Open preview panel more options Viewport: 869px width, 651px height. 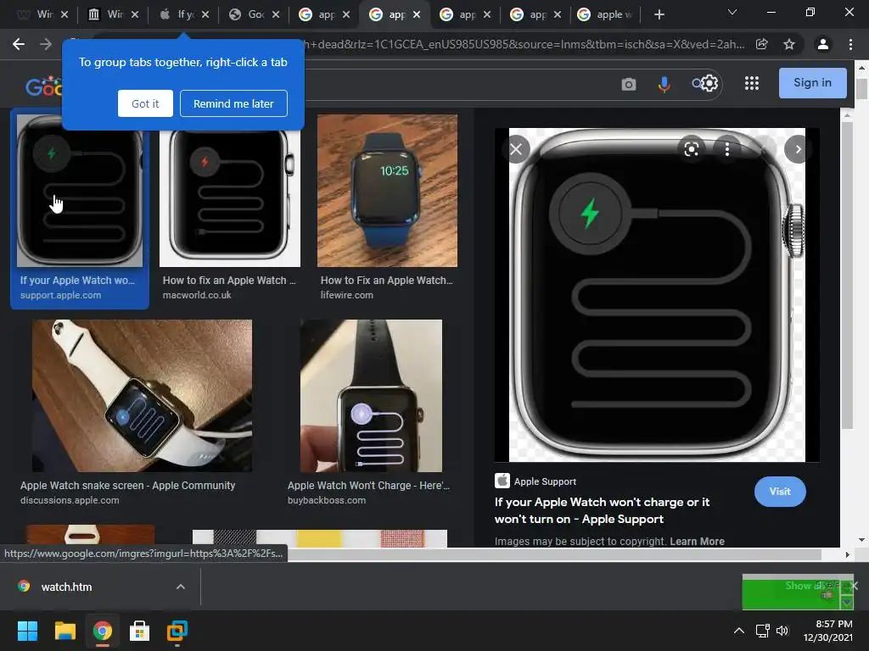[x=727, y=149]
